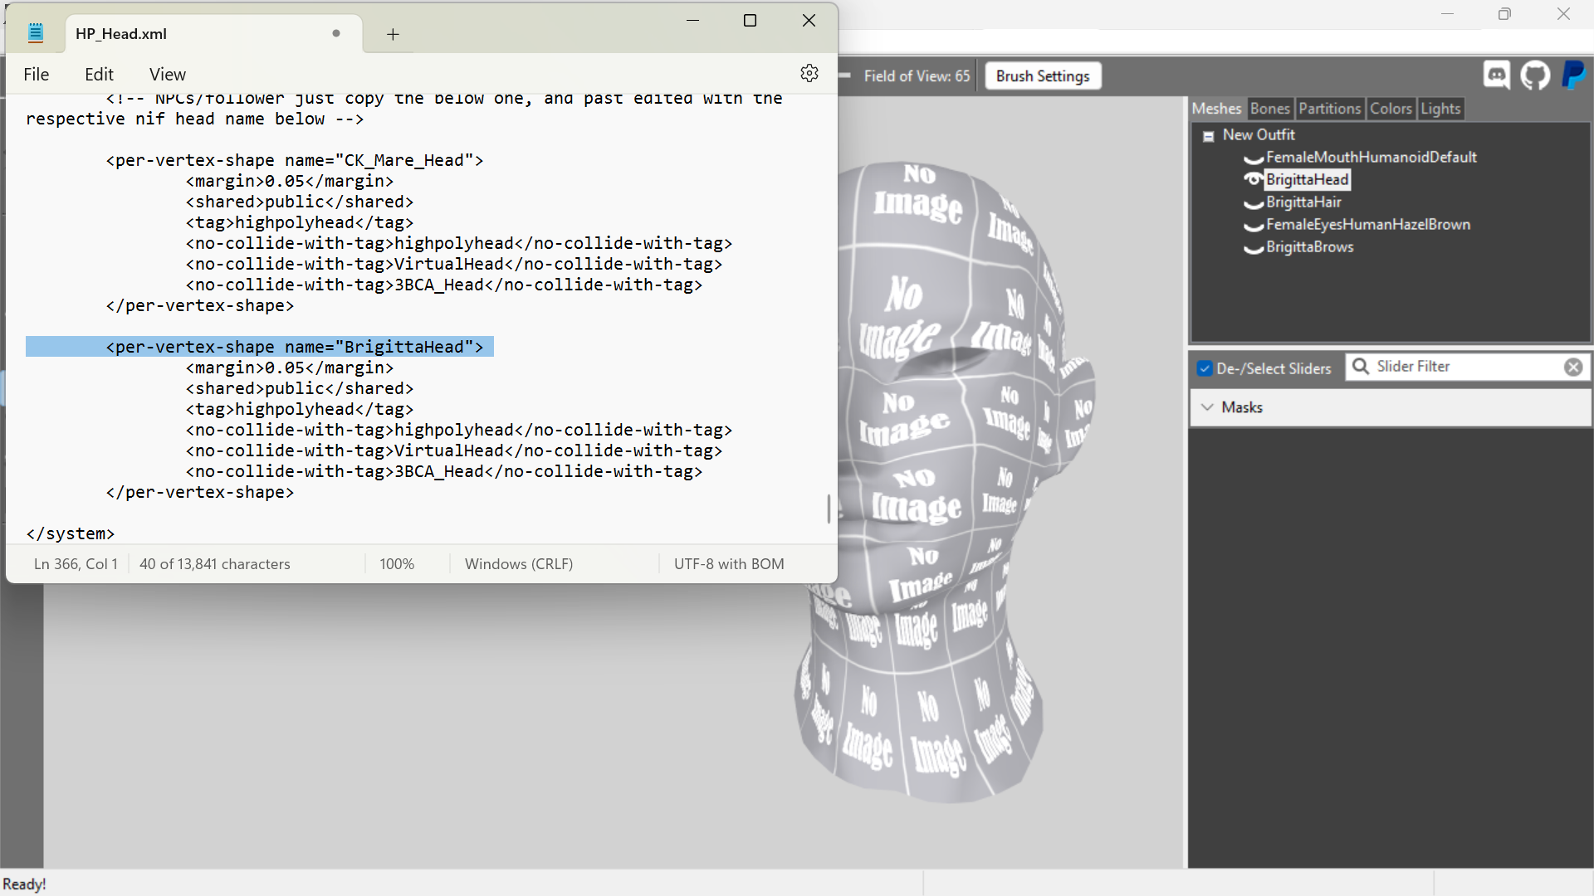The image size is (1594, 896).
Task: Click the Notepad app icon in title bar
Action: pos(35,33)
